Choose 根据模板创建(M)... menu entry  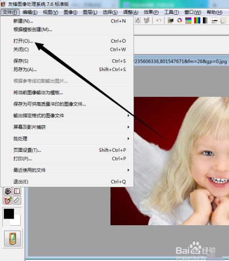[73, 30]
